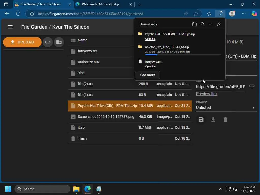Click the 258 B size cell
The image size is (260, 195).
pyautogui.click(x=143, y=84)
